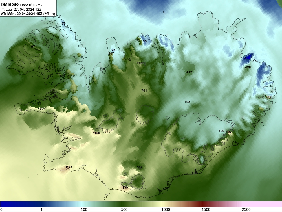The width and height of the screenshot is (282, 212).
Task: Click the 1000 mark on the color scale
Action: pos(166,209)
